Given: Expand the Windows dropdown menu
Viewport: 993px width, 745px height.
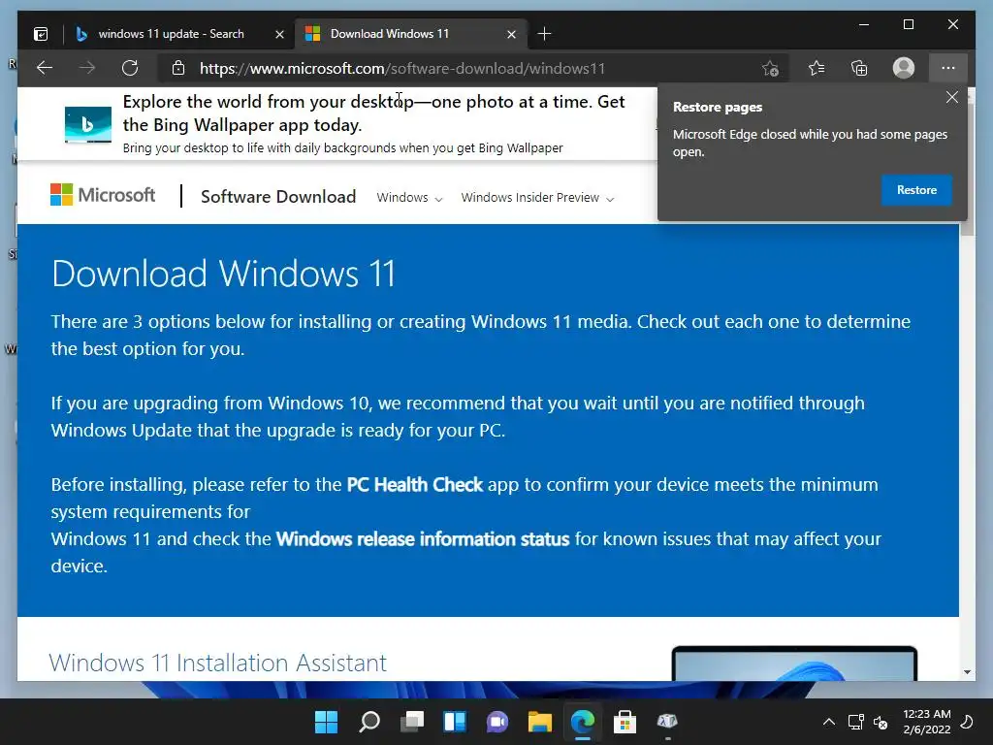Looking at the screenshot, I should pyautogui.click(x=409, y=198).
